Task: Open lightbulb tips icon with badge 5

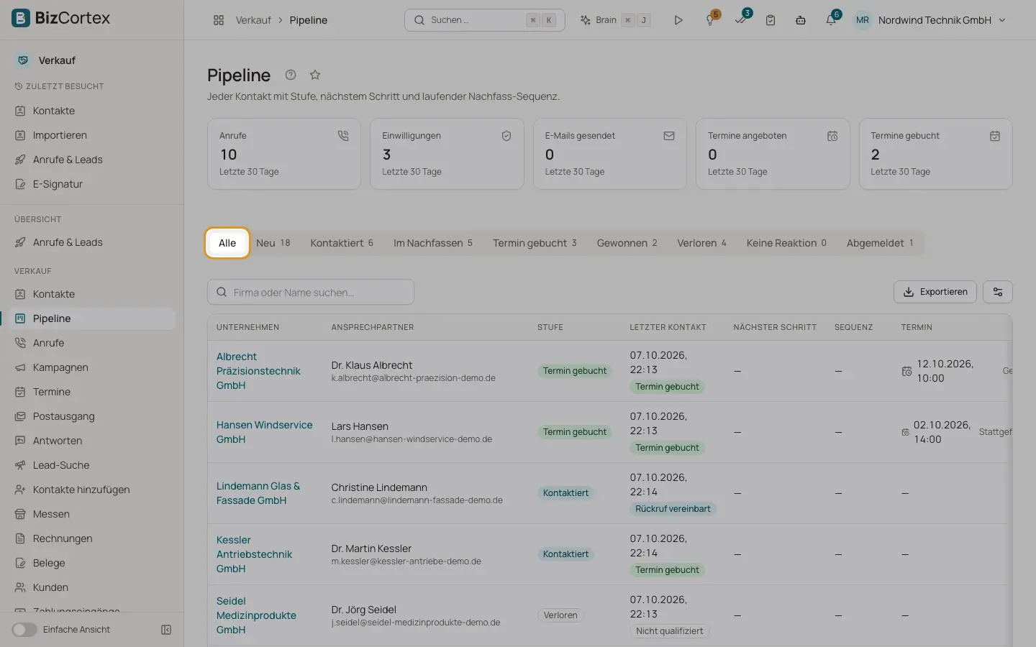Action: [x=711, y=19]
